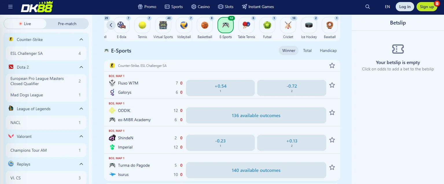Select the E-Bola sport icon
Viewport: 444px width, 184px height.
tap(121, 25)
